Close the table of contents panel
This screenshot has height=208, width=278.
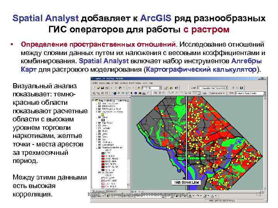click(x=129, y=97)
